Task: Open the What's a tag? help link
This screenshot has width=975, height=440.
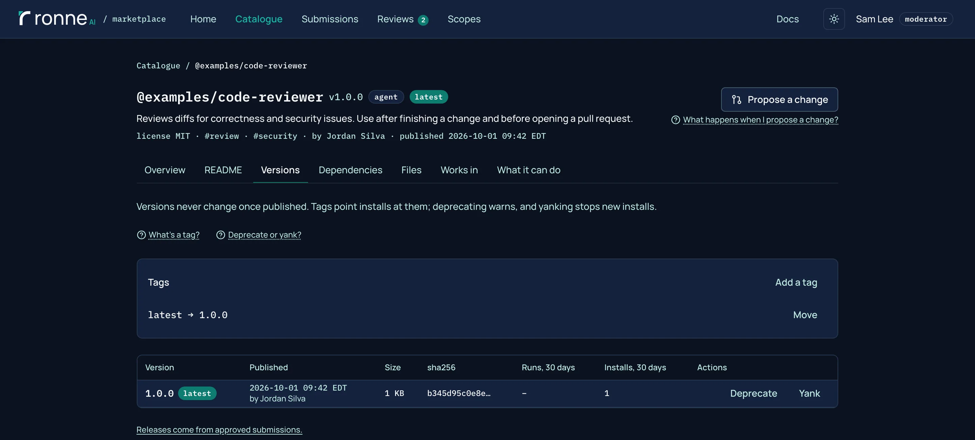Action: click(x=174, y=235)
